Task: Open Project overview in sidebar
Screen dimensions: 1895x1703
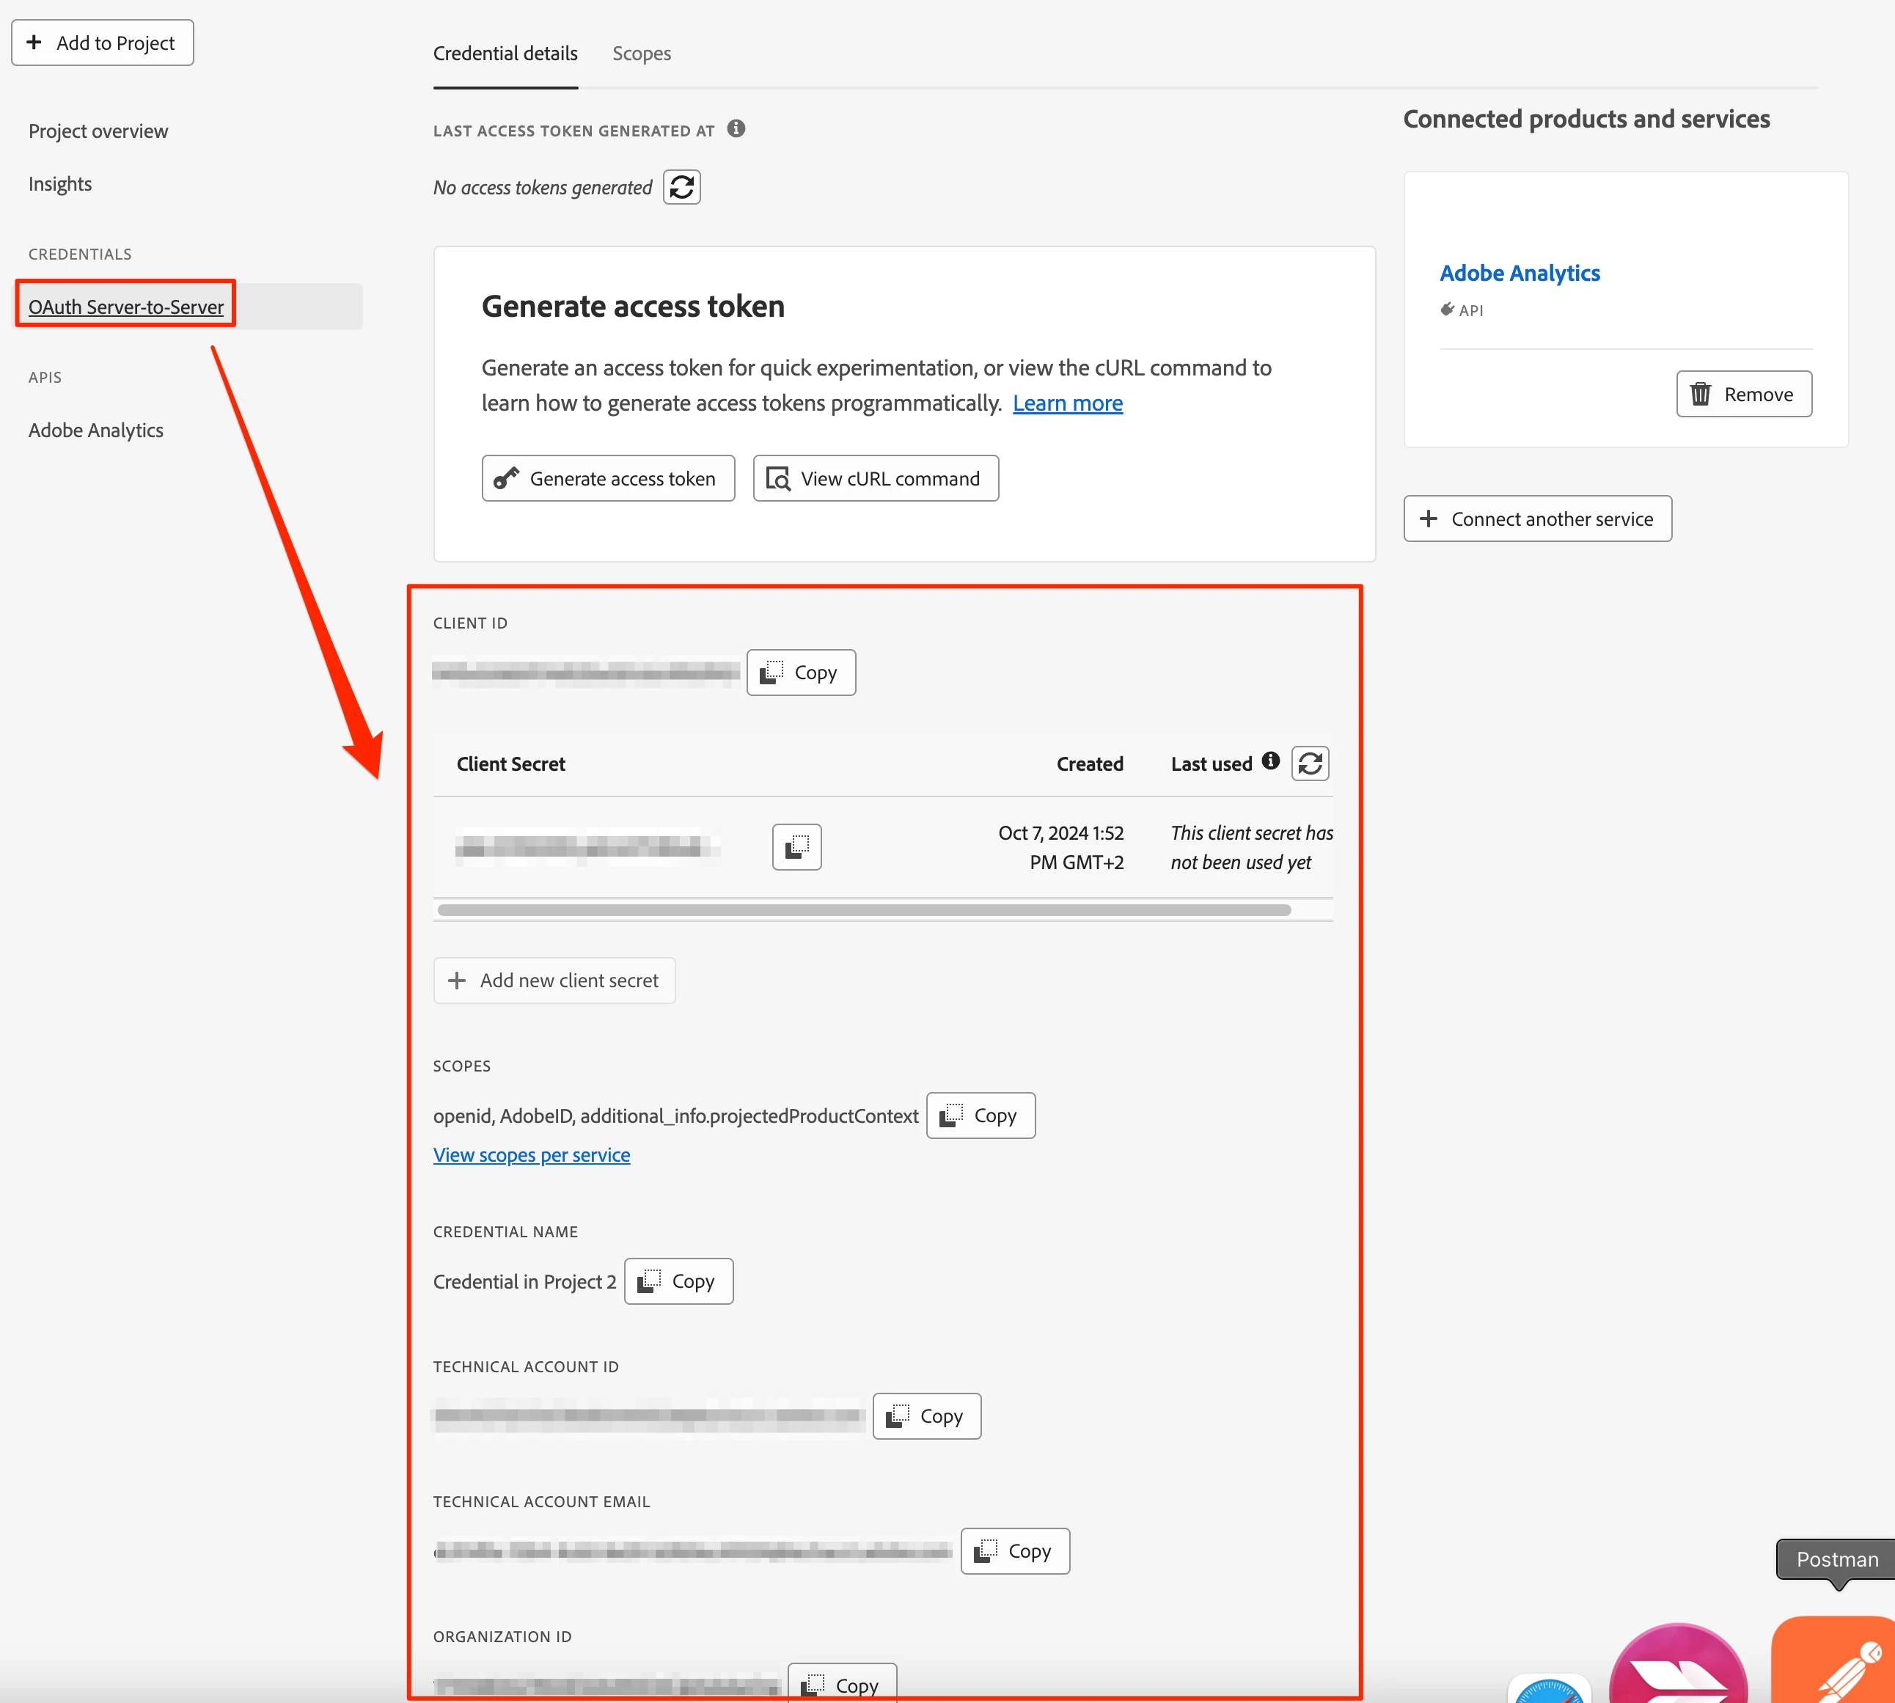Action: (98, 131)
